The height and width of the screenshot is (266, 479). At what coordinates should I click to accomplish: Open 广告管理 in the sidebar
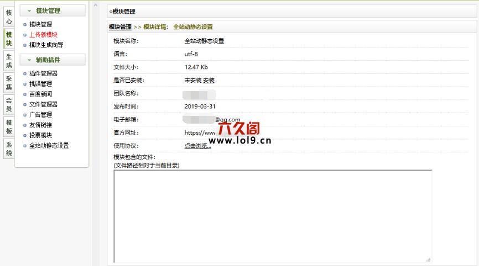coord(40,115)
